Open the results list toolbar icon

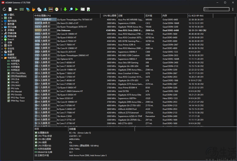point(82,9)
